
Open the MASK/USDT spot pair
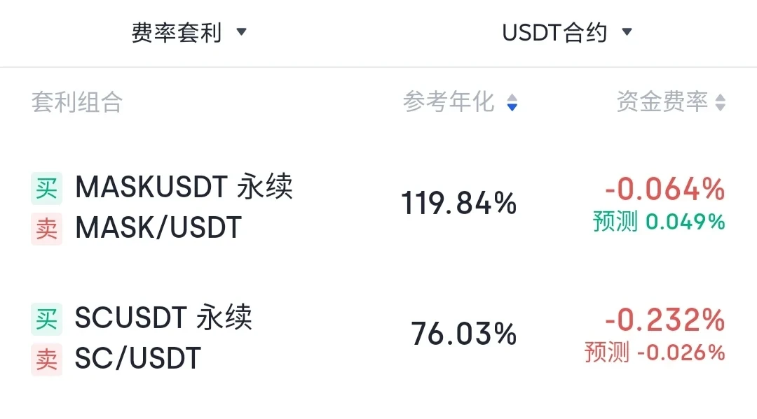158,228
